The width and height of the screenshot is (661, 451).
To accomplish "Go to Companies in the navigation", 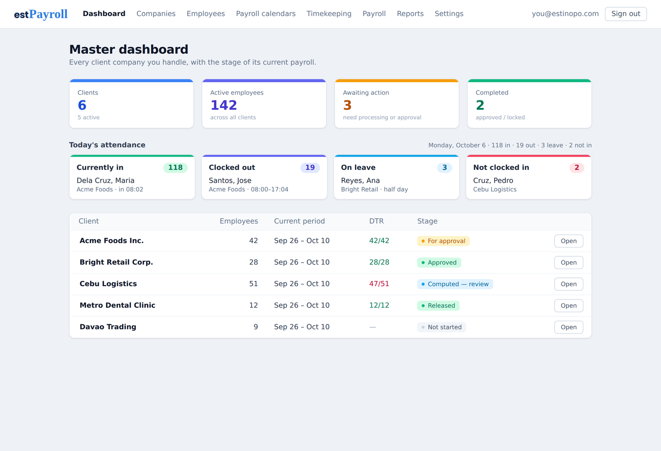I will (x=156, y=14).
